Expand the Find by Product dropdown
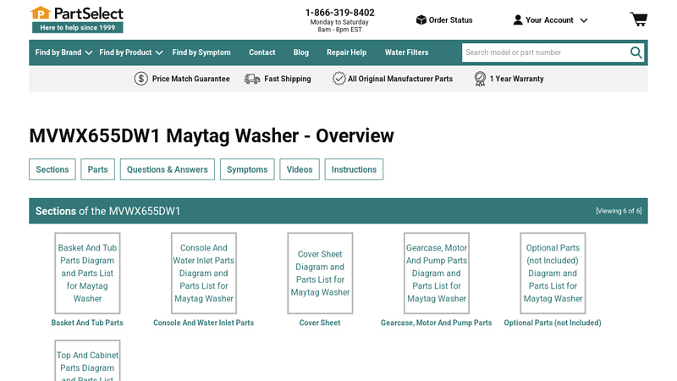Viewport: 677px width, 381px height. coord(131,52)
